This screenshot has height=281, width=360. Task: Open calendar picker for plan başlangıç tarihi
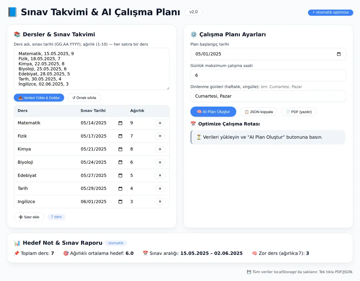click(x=339, y=54)
